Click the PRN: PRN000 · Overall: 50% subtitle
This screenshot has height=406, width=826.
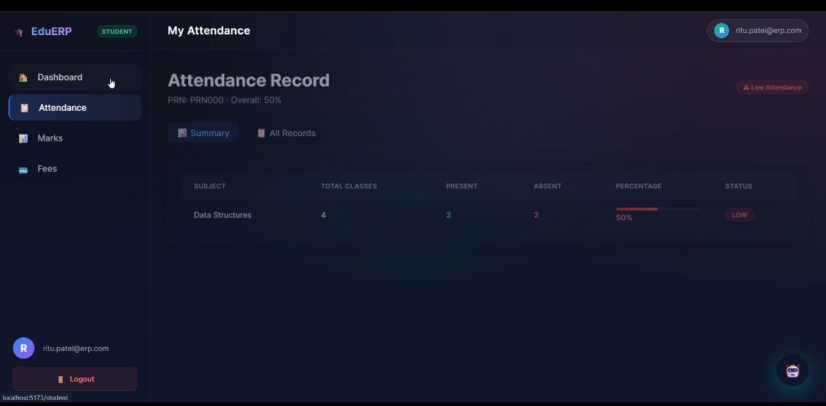(224, 100)
